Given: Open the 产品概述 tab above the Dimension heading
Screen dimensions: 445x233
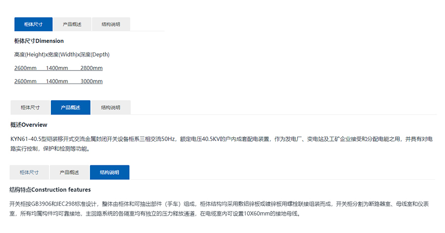Looking at the screenshot, I should click(72, 24).
